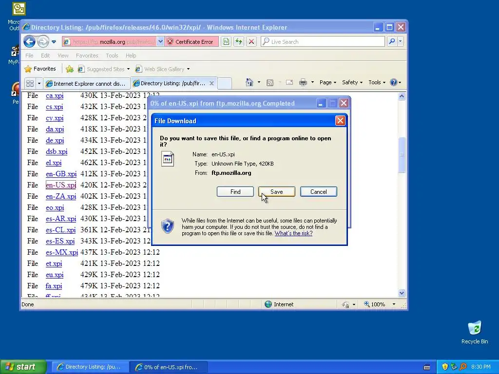The height and width of the screenshot is (374, 499).
Task: Open the recent pages dropdown beside Forward
Action: 54,42
